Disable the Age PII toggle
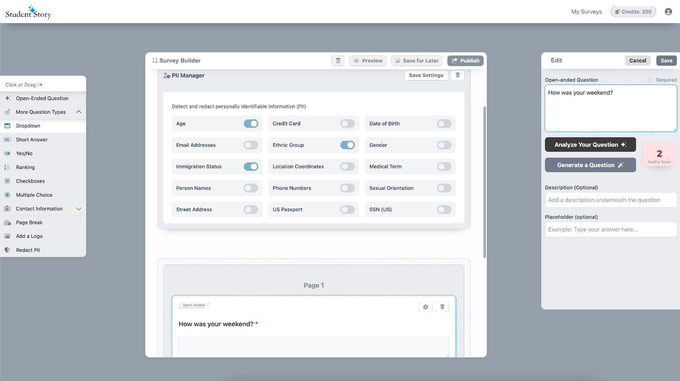This screenshot has height=381, width=680. [x=250, y=123]
